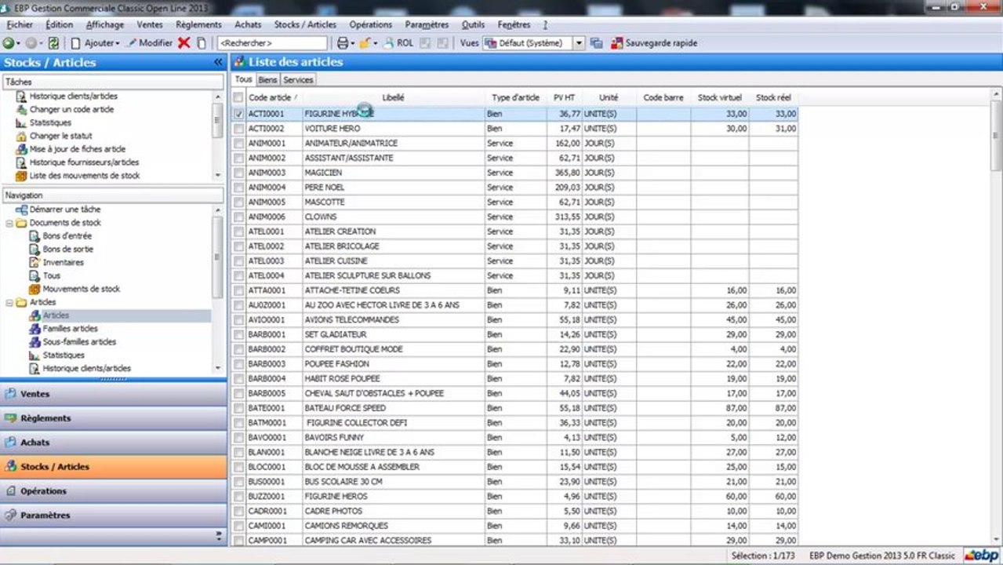Click the views manager icon after Vues dropdown

[597, 43]
